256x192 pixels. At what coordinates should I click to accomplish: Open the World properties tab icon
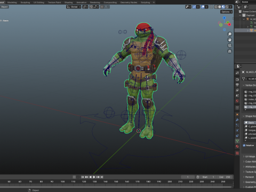point(237,101)
